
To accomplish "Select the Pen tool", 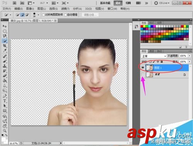I will pos(5,96).
